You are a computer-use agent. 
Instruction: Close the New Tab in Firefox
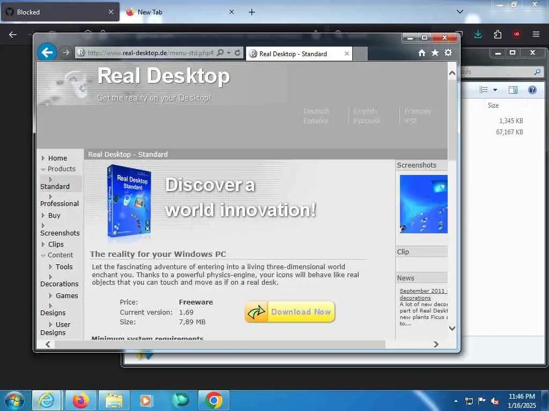pyautogui.click(x=232, y=12)
